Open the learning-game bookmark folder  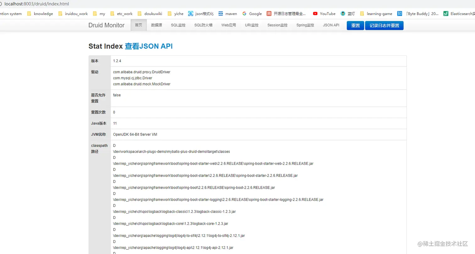tap(376, 14)
